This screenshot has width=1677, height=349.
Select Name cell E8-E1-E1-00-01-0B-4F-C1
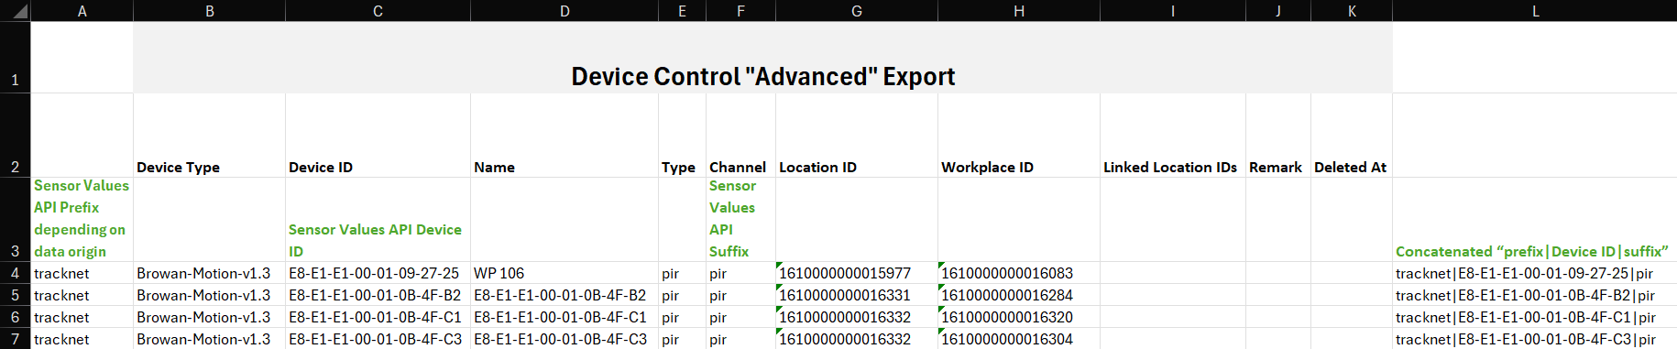click(564, 317)
